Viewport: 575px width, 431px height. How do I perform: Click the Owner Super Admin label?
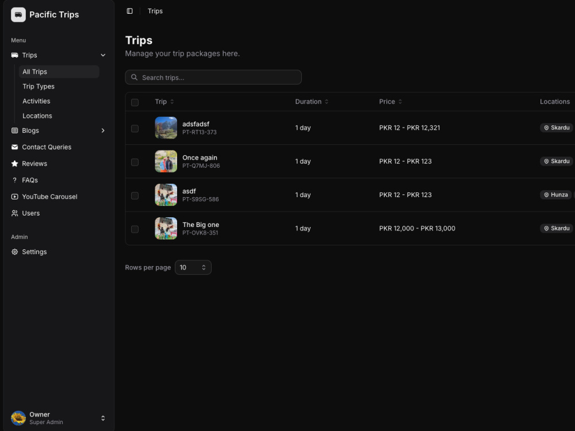click(x=46, y=418)
